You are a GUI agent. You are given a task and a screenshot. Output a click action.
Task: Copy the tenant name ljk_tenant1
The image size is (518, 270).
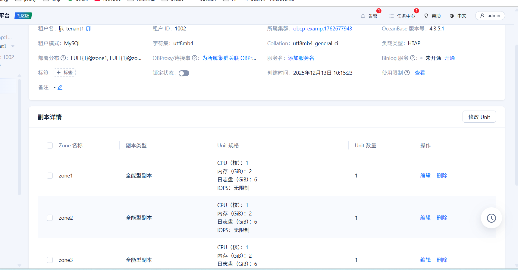[88, 29]
